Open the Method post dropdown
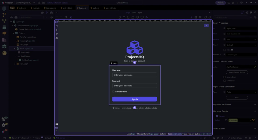 click(x=241, y=39)
